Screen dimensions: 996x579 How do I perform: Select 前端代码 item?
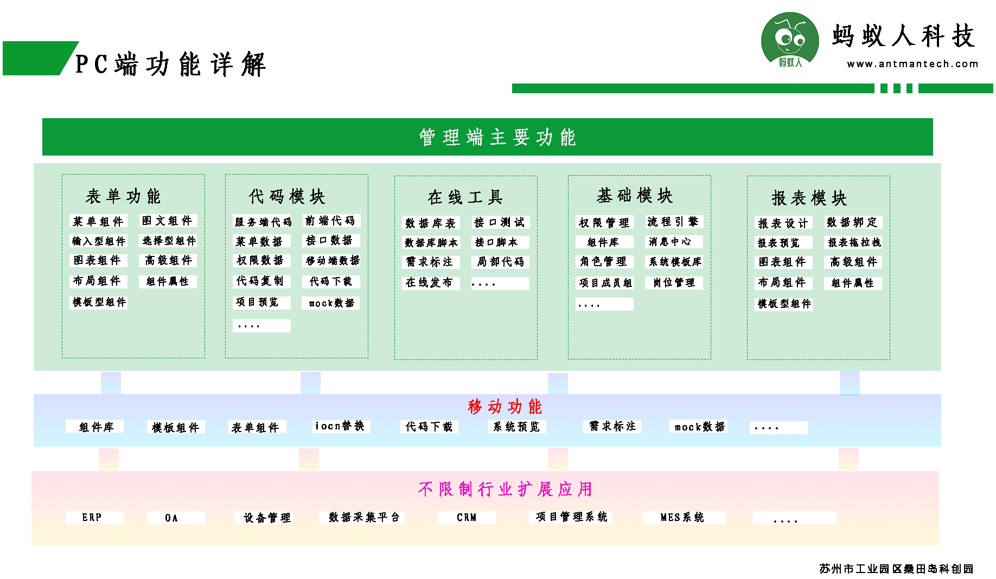tap(330, 220)
